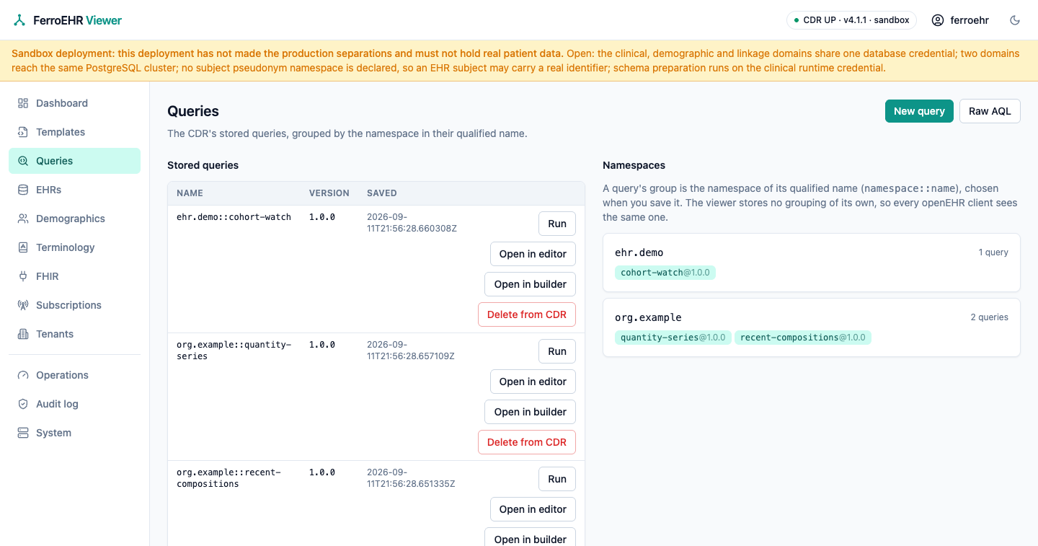The image size is (1038, 546).
Task: Click the Templates file icon in sidebar
Action: (23, 132)
